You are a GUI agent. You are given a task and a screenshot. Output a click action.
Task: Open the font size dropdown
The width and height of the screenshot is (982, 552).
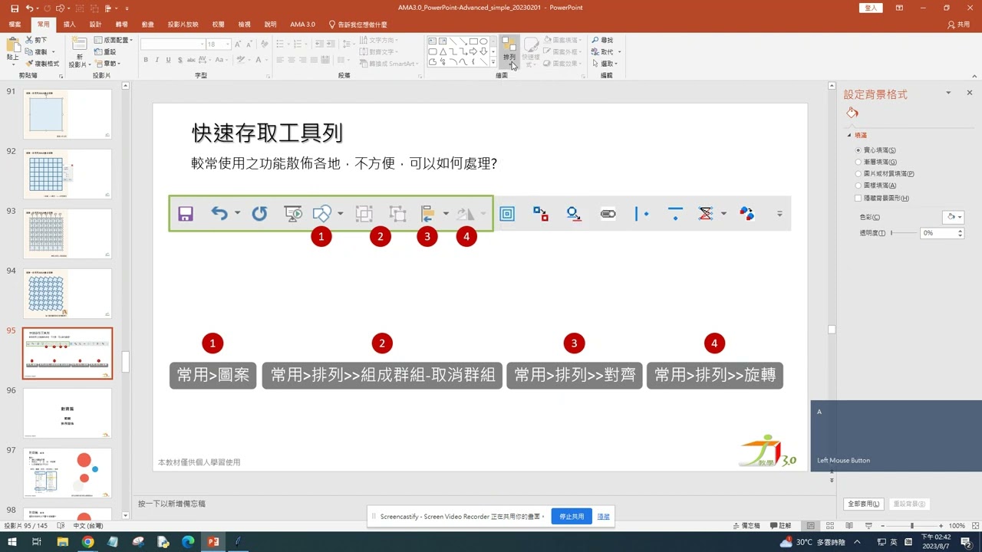[x=229, y=44]
